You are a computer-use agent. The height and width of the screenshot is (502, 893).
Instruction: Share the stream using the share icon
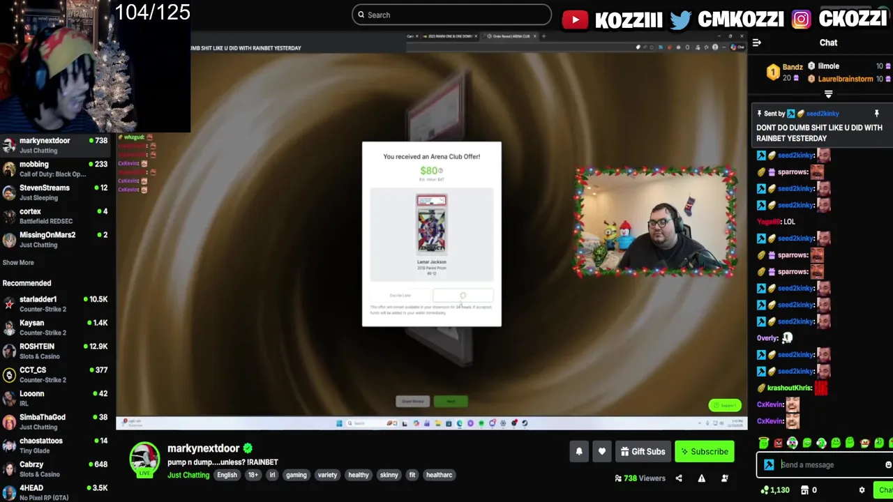tap(679, 478)
